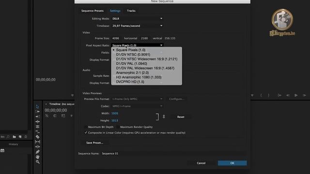The image size is (310, 174).
Task: Choose Anamorphic 2:1 (2.0) option
Action: point(146,72)
